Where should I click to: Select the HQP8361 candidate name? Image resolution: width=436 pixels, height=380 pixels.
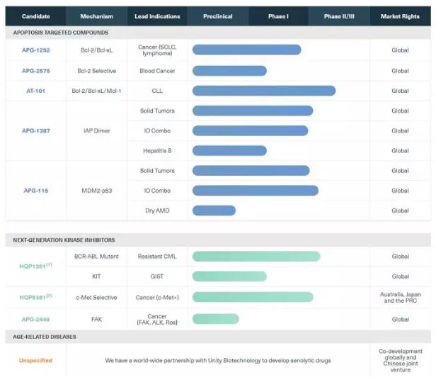[35, 298]
